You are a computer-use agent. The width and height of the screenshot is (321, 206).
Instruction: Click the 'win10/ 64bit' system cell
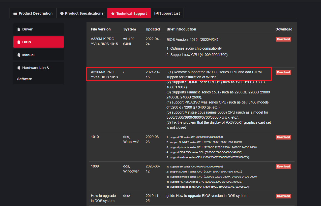click(129, 41)
